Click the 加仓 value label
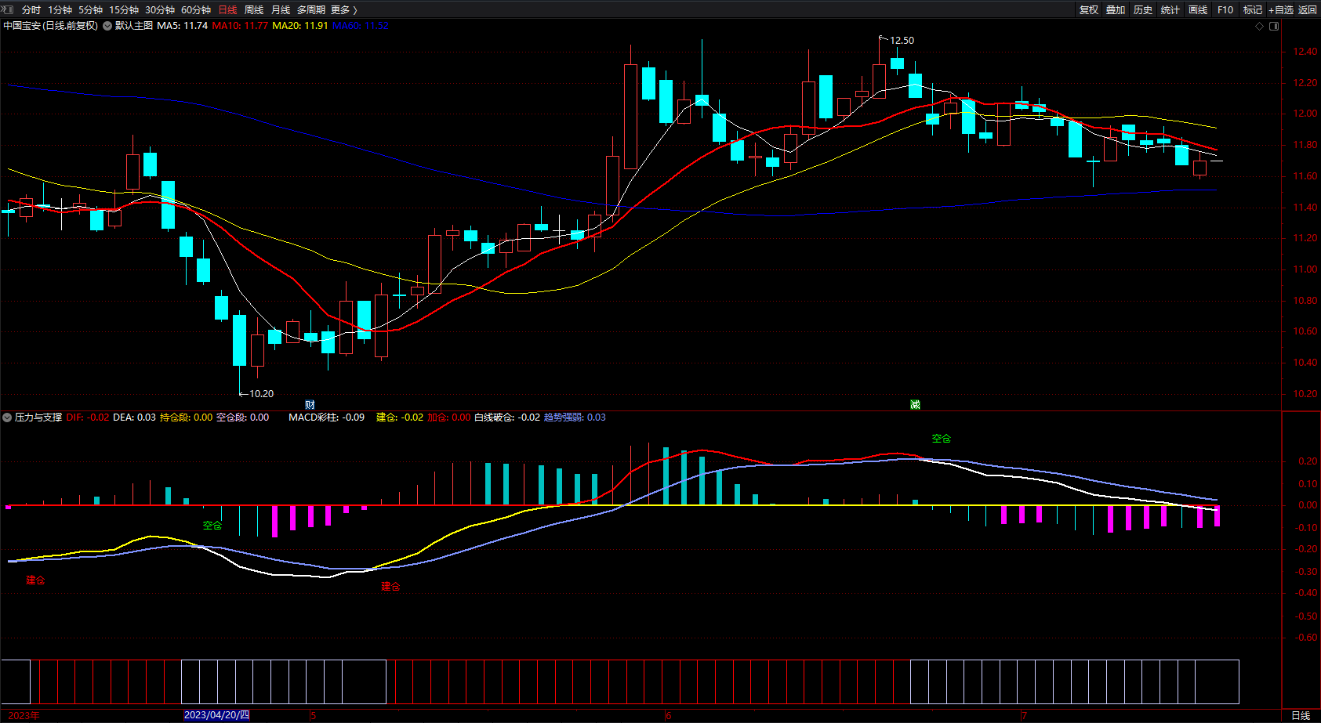The image size is (1321, 723). 449,418
